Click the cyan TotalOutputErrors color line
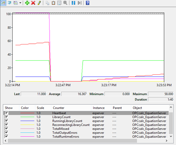176x145 pixels. click(x=27, y=133)
